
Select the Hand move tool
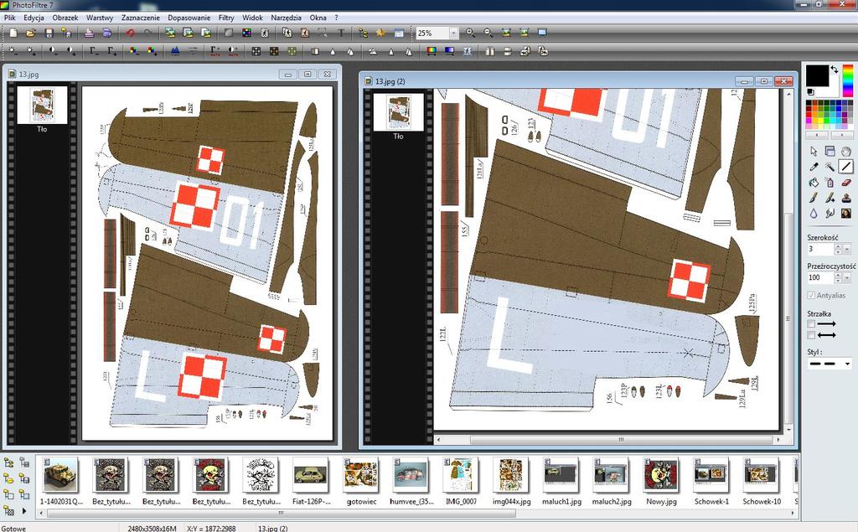(846, 151)
